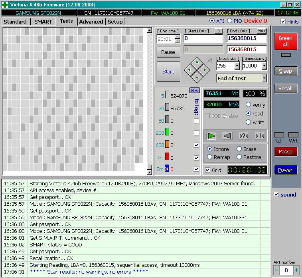
Task: Click the Rd read indicator box
Action: (x=279, y=135)
